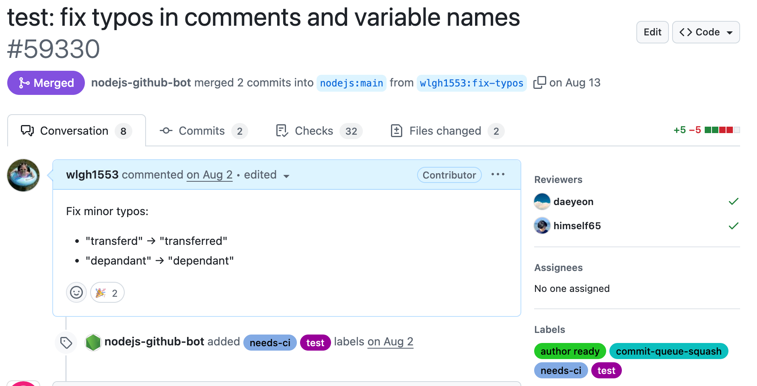Screen dimensions: 757x386
Task: Click the diffstat additions and deletions bar
Action: (x=722, y=130)
